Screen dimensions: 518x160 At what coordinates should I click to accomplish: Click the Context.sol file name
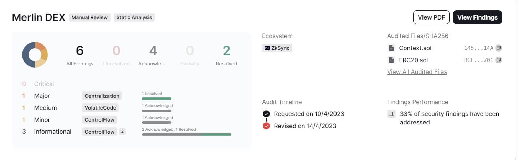415,48
